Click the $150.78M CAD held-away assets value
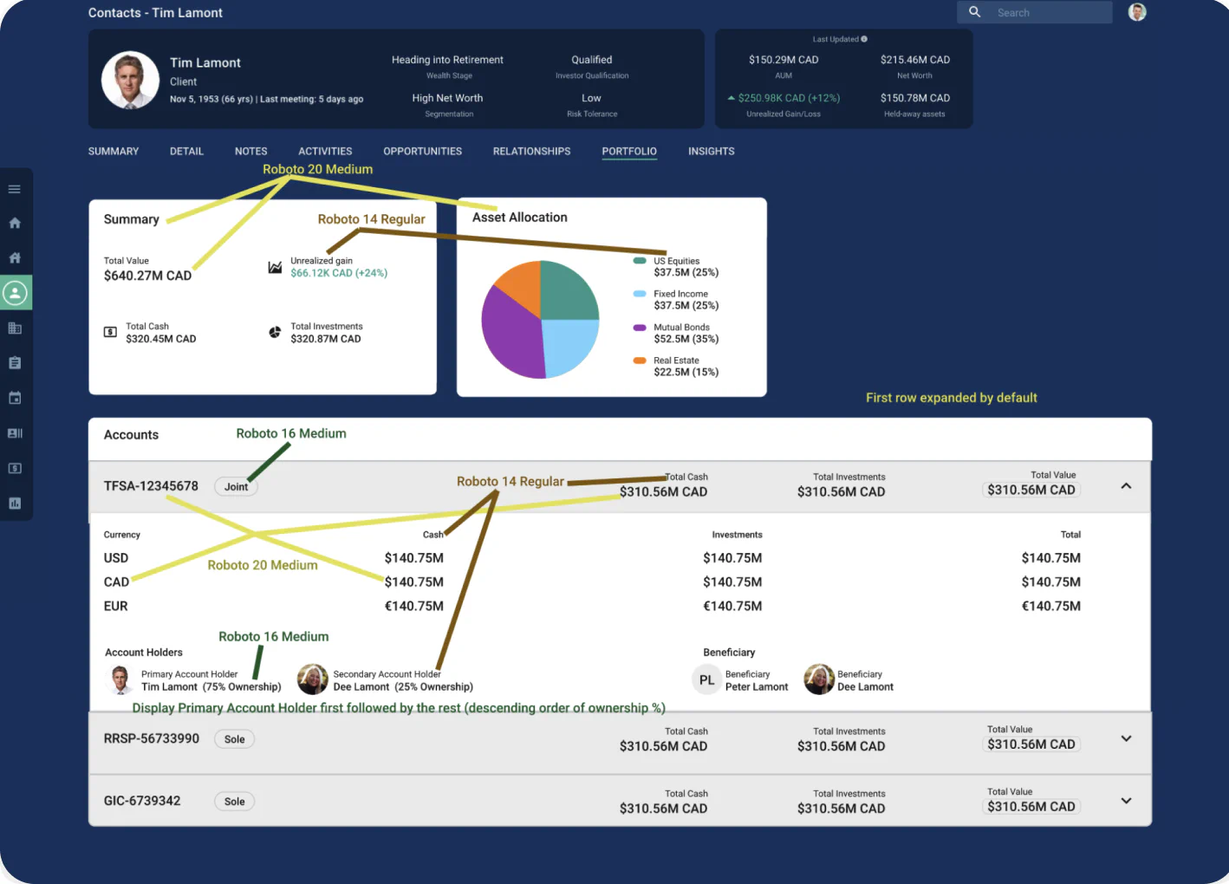Viewport: 1229px width, 884px height. point(915,98)
